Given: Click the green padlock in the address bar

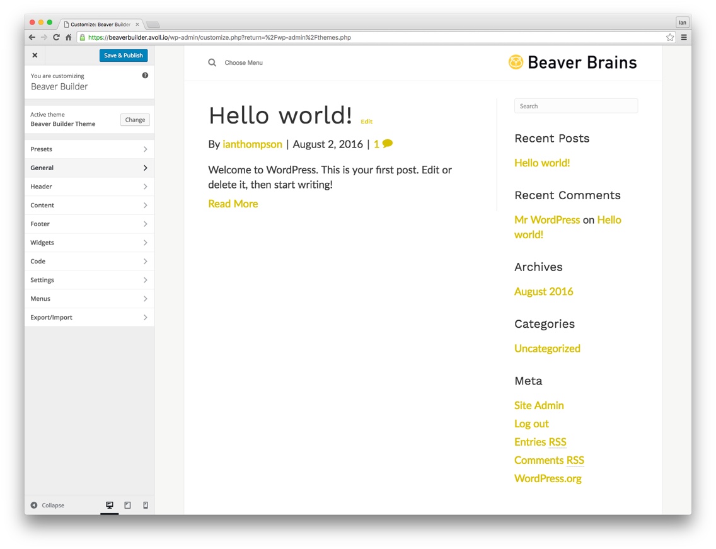Looking at the screenshot, I should (82, 37).
